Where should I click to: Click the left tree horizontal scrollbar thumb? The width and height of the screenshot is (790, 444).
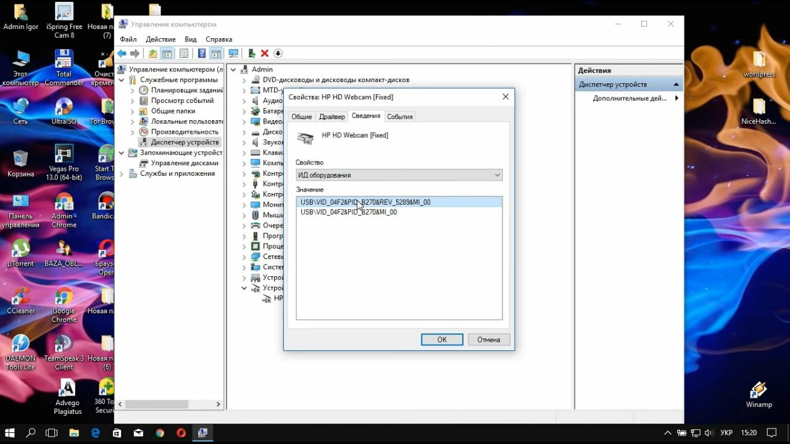(x=157, y=405)
